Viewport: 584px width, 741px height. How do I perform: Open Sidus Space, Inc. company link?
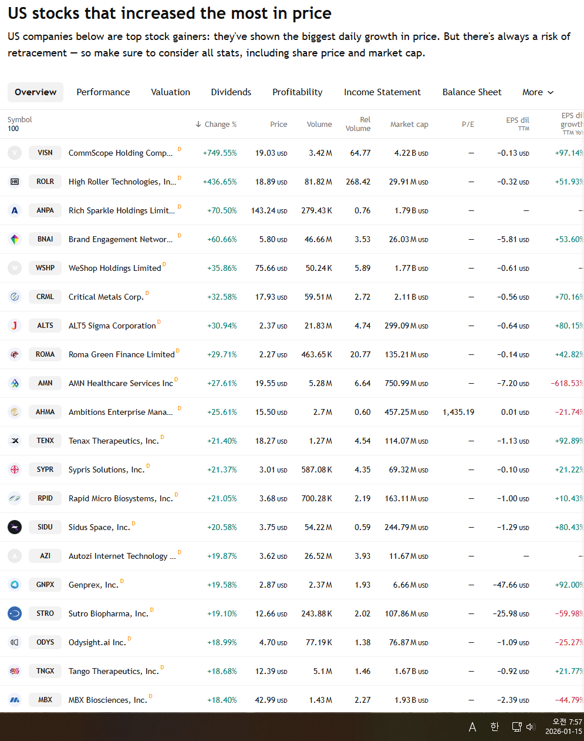coord(99,527)
